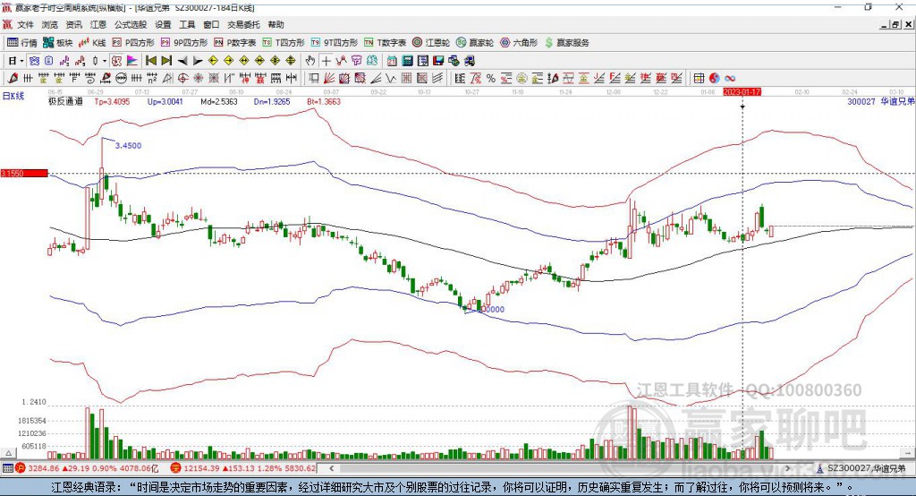
Task: Open the 9P四方形 tool
Action: [x=184, y=43]
